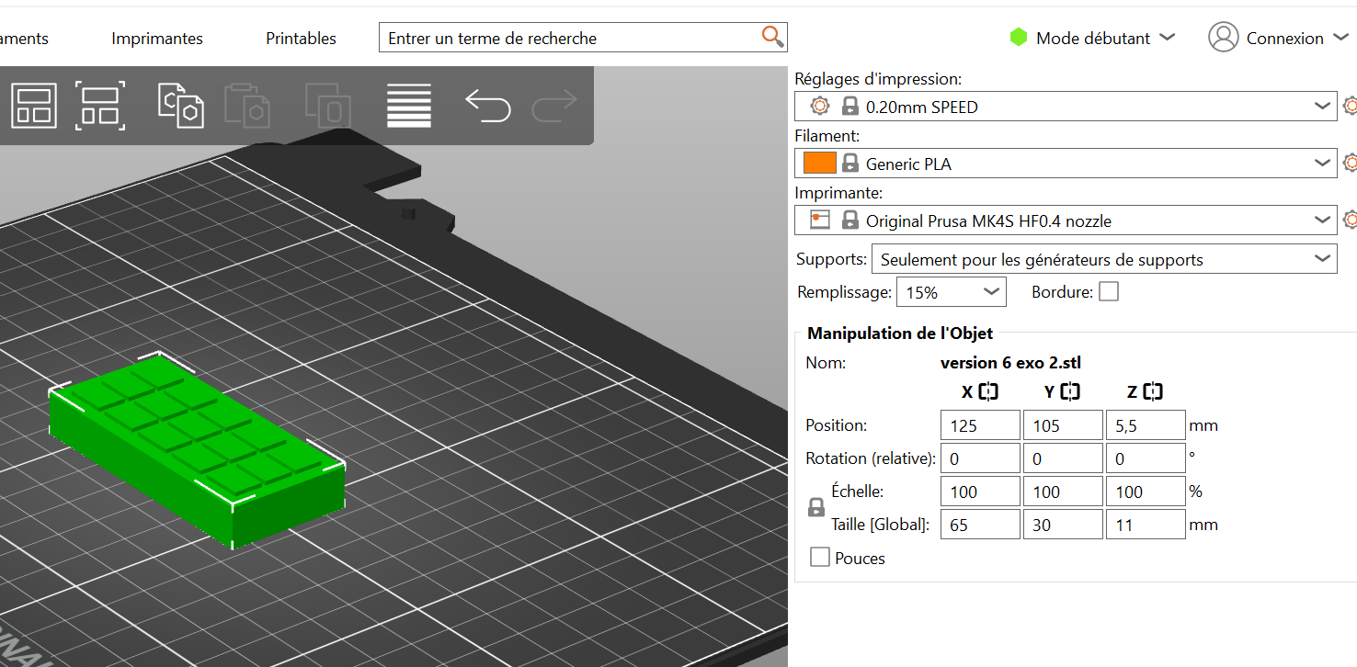Screen dimensions: 1357x667
Task: Check the Pouces checkbox
Action: point(820,558)
